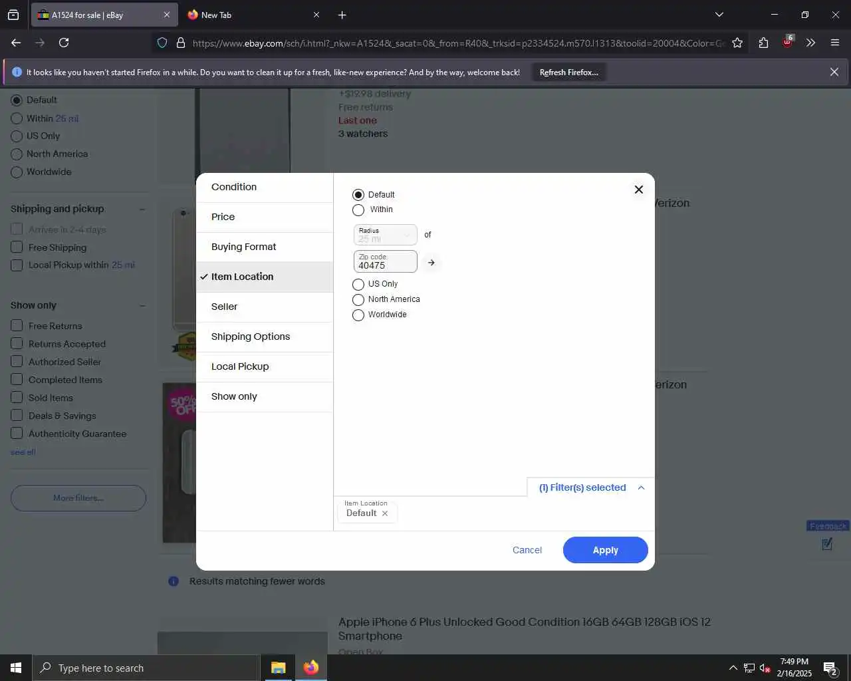Open the Buying Format filter category
Viewport: 851px width, 681px height.
point(264,247)
